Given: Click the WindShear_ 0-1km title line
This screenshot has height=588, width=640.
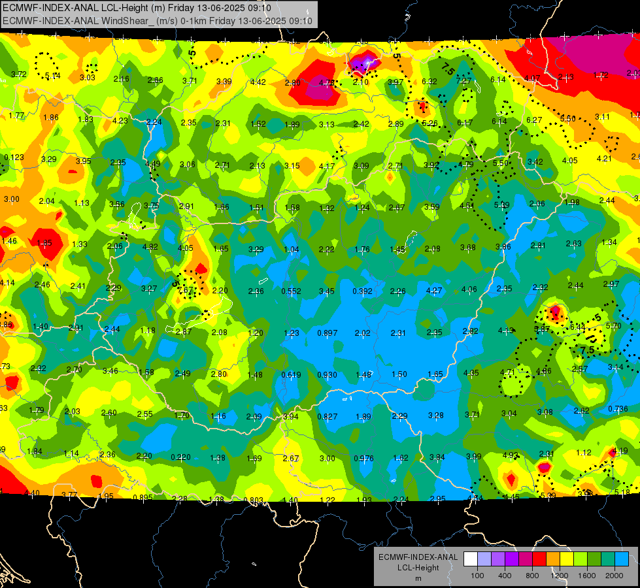Looking at the screenshot, I should (157, 21).
